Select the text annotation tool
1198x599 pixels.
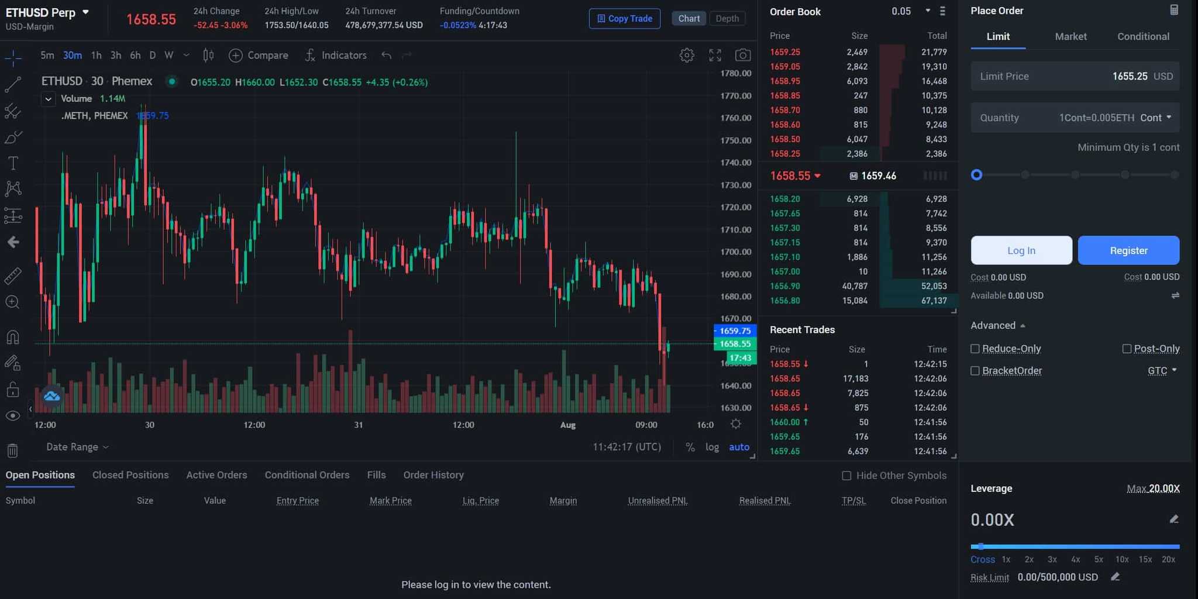[x=13, y=163]
